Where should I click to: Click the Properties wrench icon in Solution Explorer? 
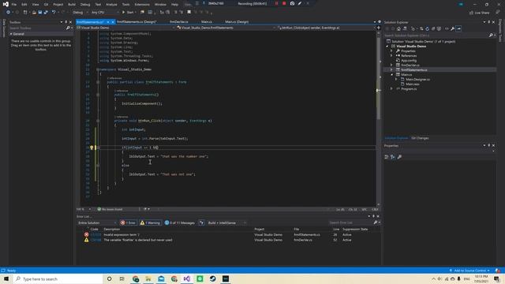point(452,28)
